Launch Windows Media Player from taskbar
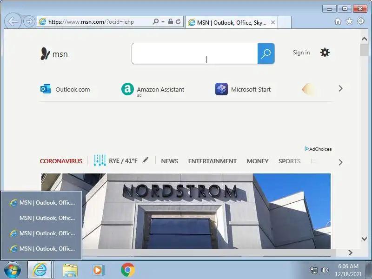 [x=98, y=270]
